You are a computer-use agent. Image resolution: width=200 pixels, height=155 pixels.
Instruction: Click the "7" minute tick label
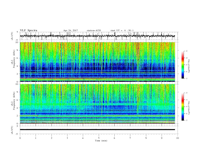tap(130, 138)
